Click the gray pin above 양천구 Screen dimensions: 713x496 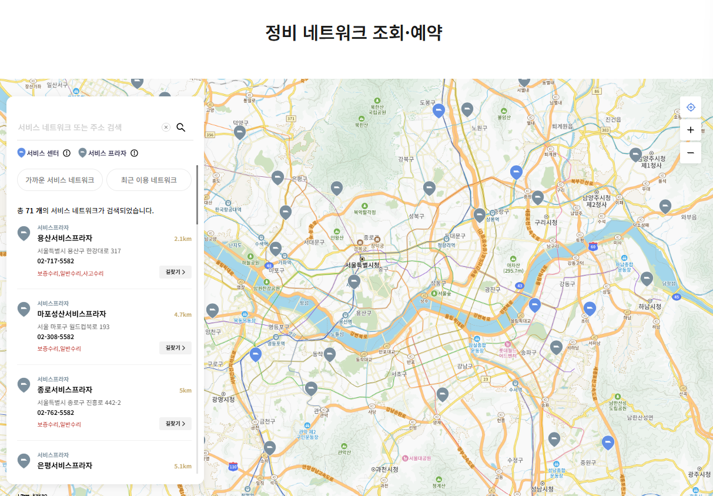pyautogui.click(x=212, y=311)
